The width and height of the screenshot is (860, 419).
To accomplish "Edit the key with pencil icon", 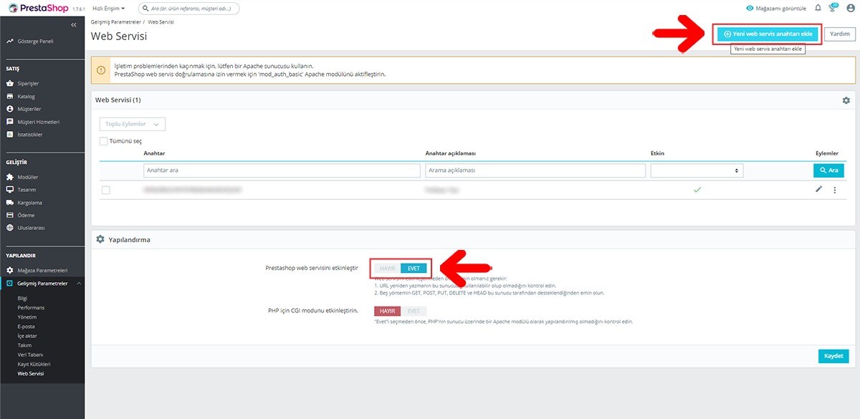I will [819, 190].
